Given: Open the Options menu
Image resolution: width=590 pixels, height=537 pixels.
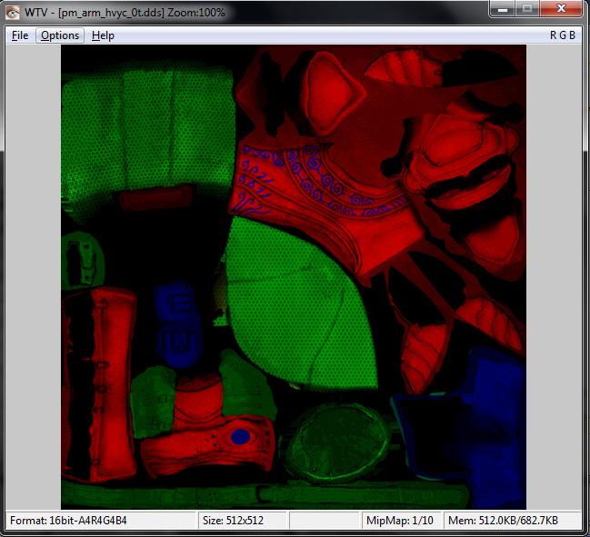Looking at the screenshot, I should pos(60,35).
